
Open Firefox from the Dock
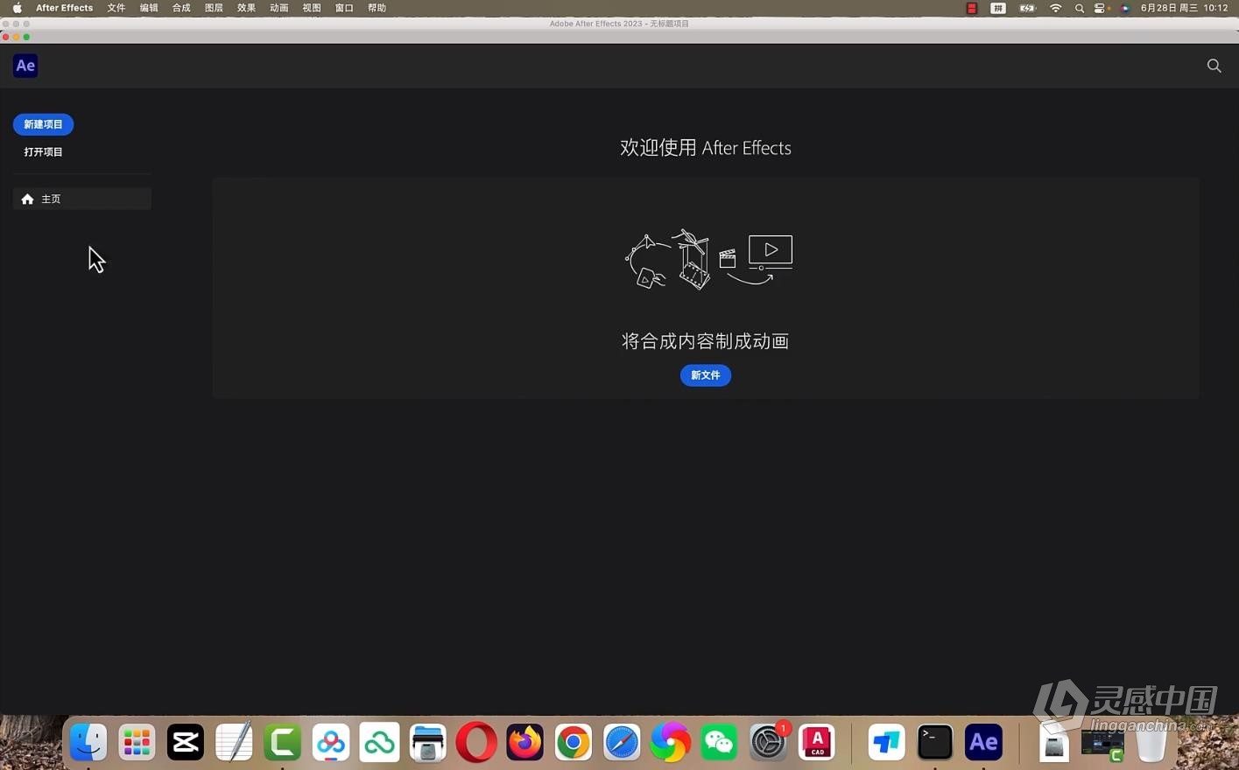pyautogui.click(x=525, y=742)
